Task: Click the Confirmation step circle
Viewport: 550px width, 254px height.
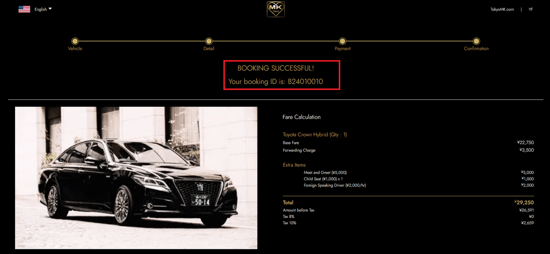Action: (476, 41)
